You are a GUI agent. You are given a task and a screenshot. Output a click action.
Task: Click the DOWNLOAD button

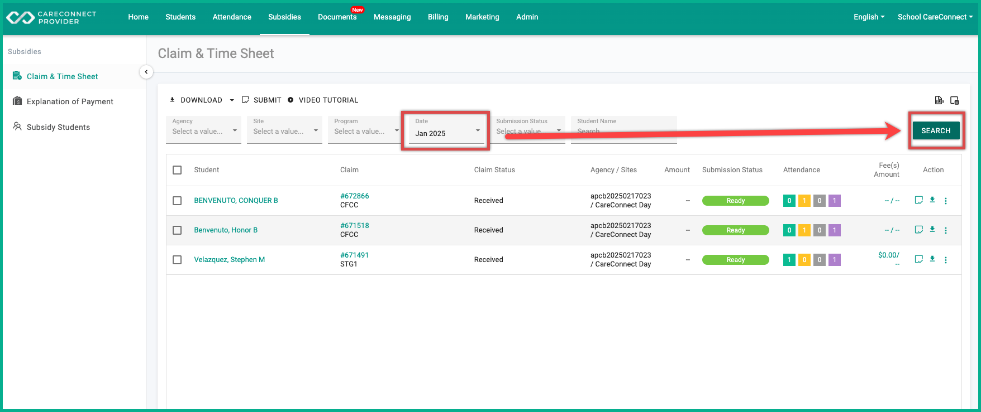click(x=196, y=100)
